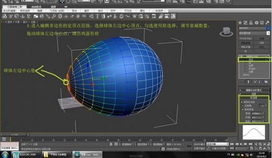The width and height of the screenshot is (272, 158).
Task: Click the object name field Sphere03
Action: [252, 28]
